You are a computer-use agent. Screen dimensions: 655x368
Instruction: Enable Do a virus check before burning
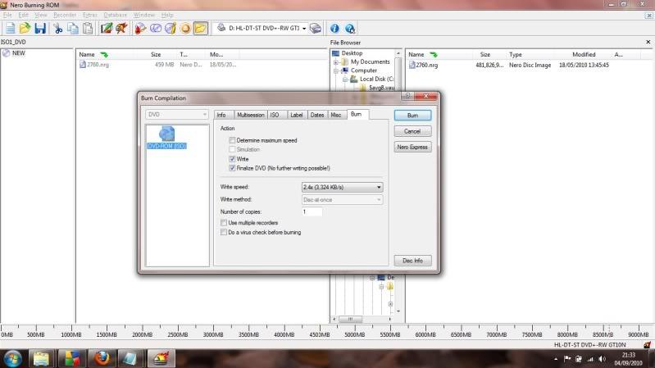coord(224,232)
